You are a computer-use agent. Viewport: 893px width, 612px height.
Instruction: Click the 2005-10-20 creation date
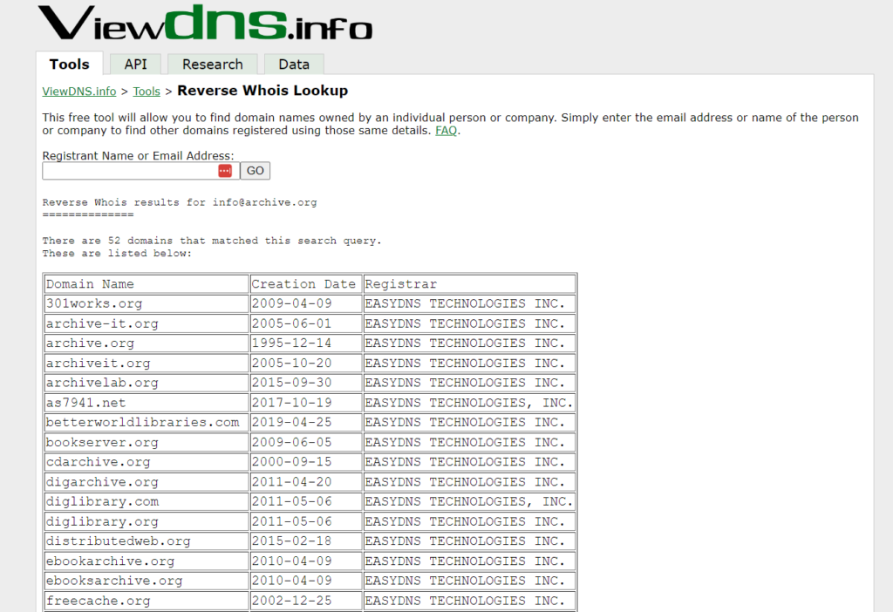click(x=306, y=364)
